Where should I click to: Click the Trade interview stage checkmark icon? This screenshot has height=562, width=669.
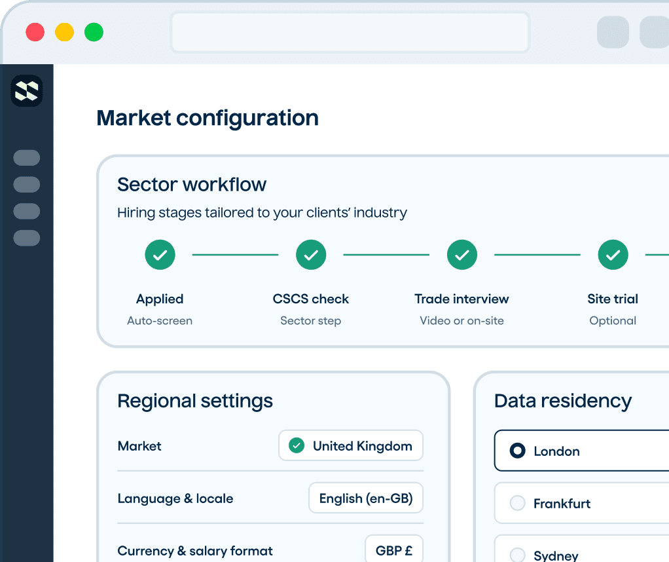(x=462, y=255)
